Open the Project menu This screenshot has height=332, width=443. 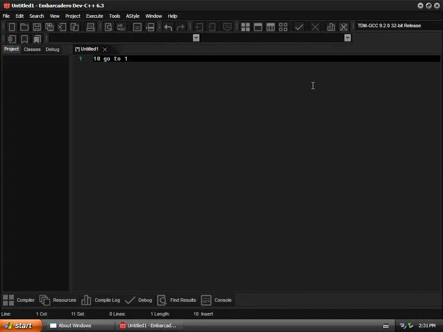point(73,16)
